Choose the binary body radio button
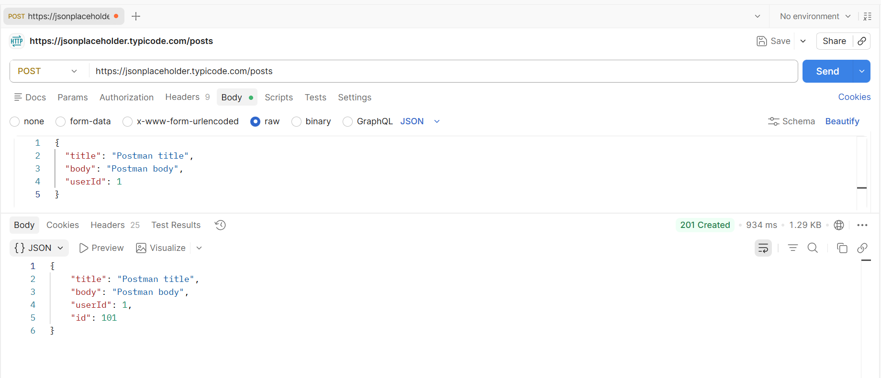Screen dimensions: 881x378 pyautogui.click(x=296, y=121)
